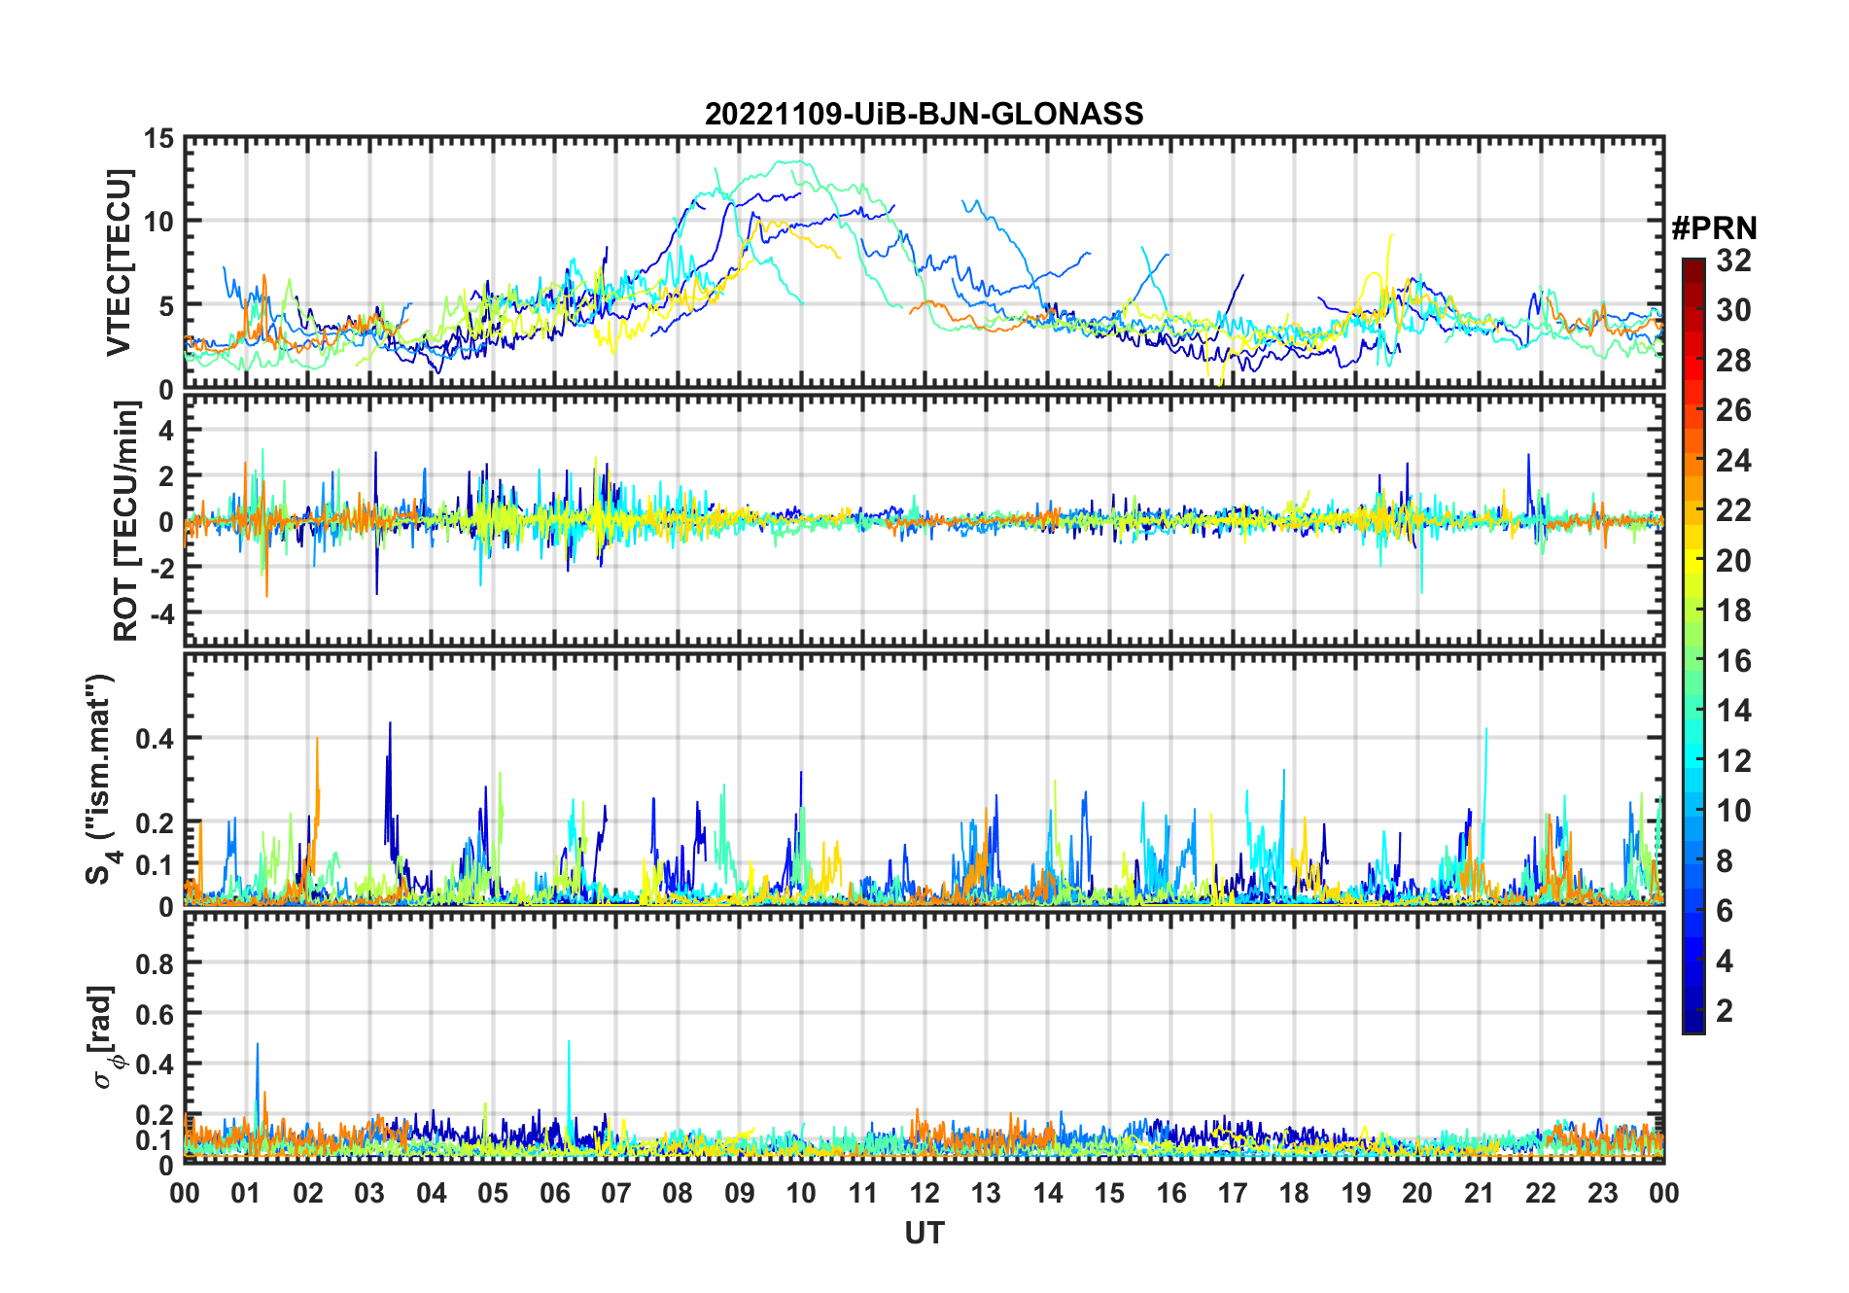Click colorbar tick label 16
The image size is (1849, 1293).
pyautogui.click(x=1733, y=660)
